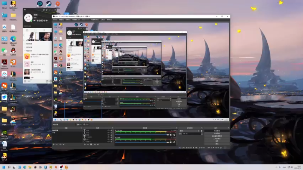303x170 pixels.
Task: Add a new scene with plus icon
Action: [53, 144]
